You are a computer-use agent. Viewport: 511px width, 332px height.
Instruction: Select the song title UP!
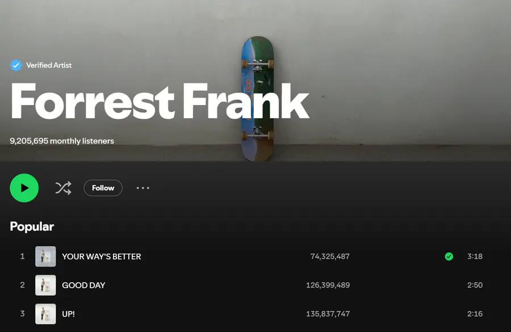(x=69, y=314)
